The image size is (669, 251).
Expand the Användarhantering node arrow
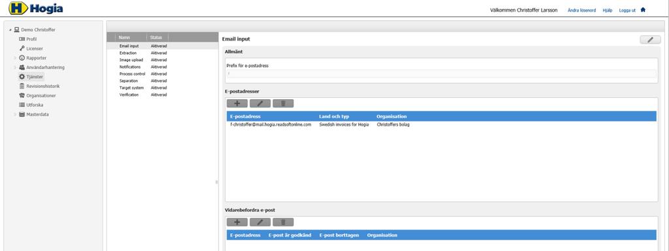[16, 67]
